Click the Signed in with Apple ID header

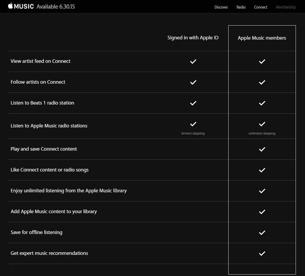click(x=193, y=38)
